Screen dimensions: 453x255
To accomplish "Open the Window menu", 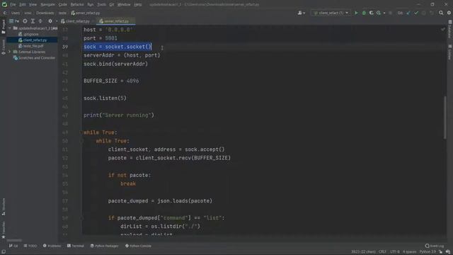I will click(x=124, y=5).
